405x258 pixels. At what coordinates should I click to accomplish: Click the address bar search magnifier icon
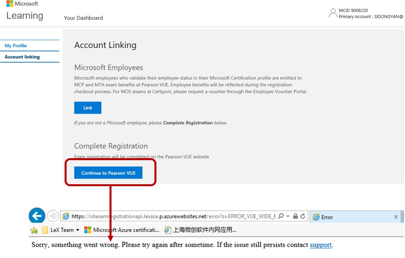[281, 216]
